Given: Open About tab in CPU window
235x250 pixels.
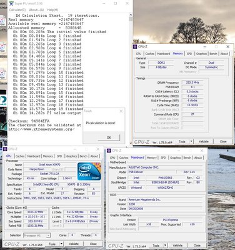Looking at the screenshot, I should [x=94, y=156].
